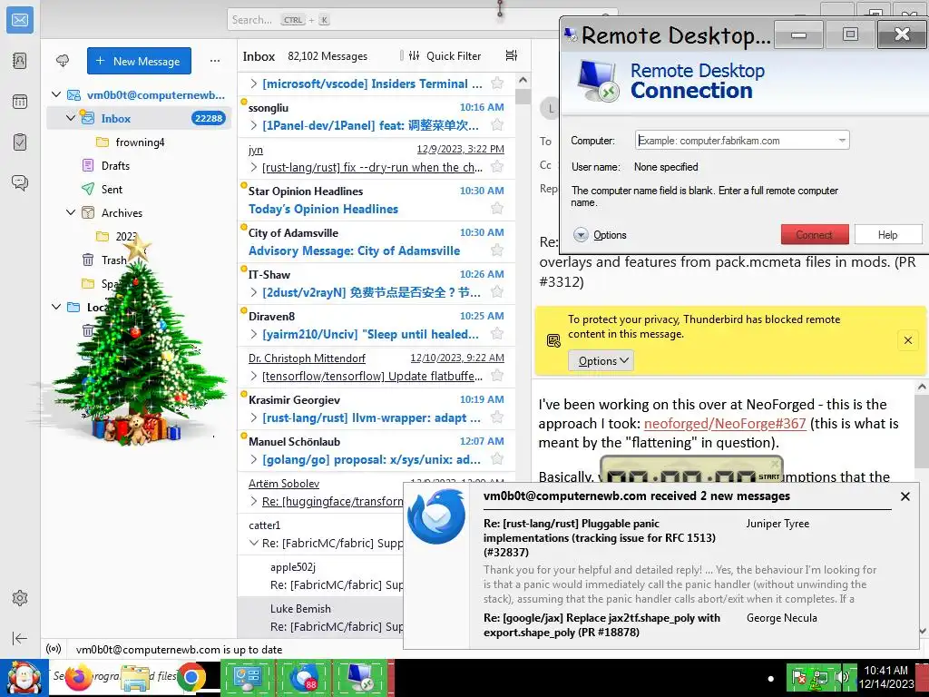
Task: Click the Thunderbird search box
Action: [422, 20]
